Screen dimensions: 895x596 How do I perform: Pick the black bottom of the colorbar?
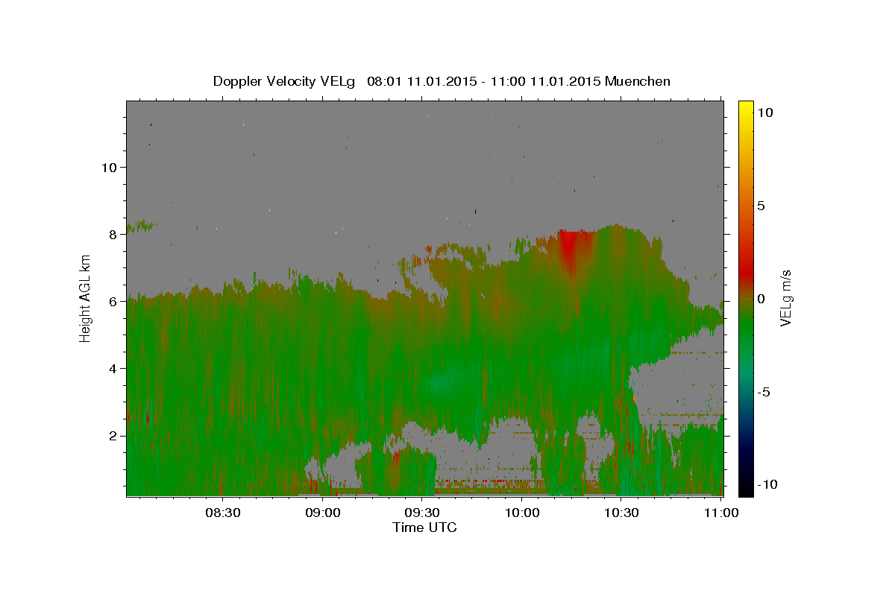[x=746, y=488]
